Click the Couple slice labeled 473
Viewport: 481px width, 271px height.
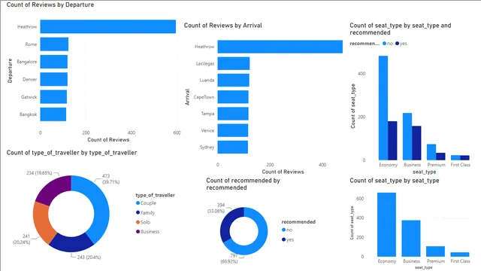101,204
